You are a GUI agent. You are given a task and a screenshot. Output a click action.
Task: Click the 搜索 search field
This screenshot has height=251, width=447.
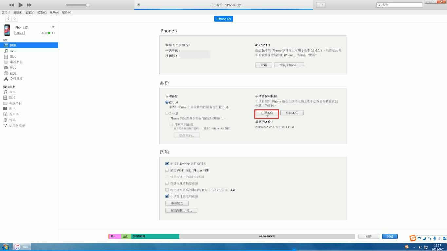point(400,5)
